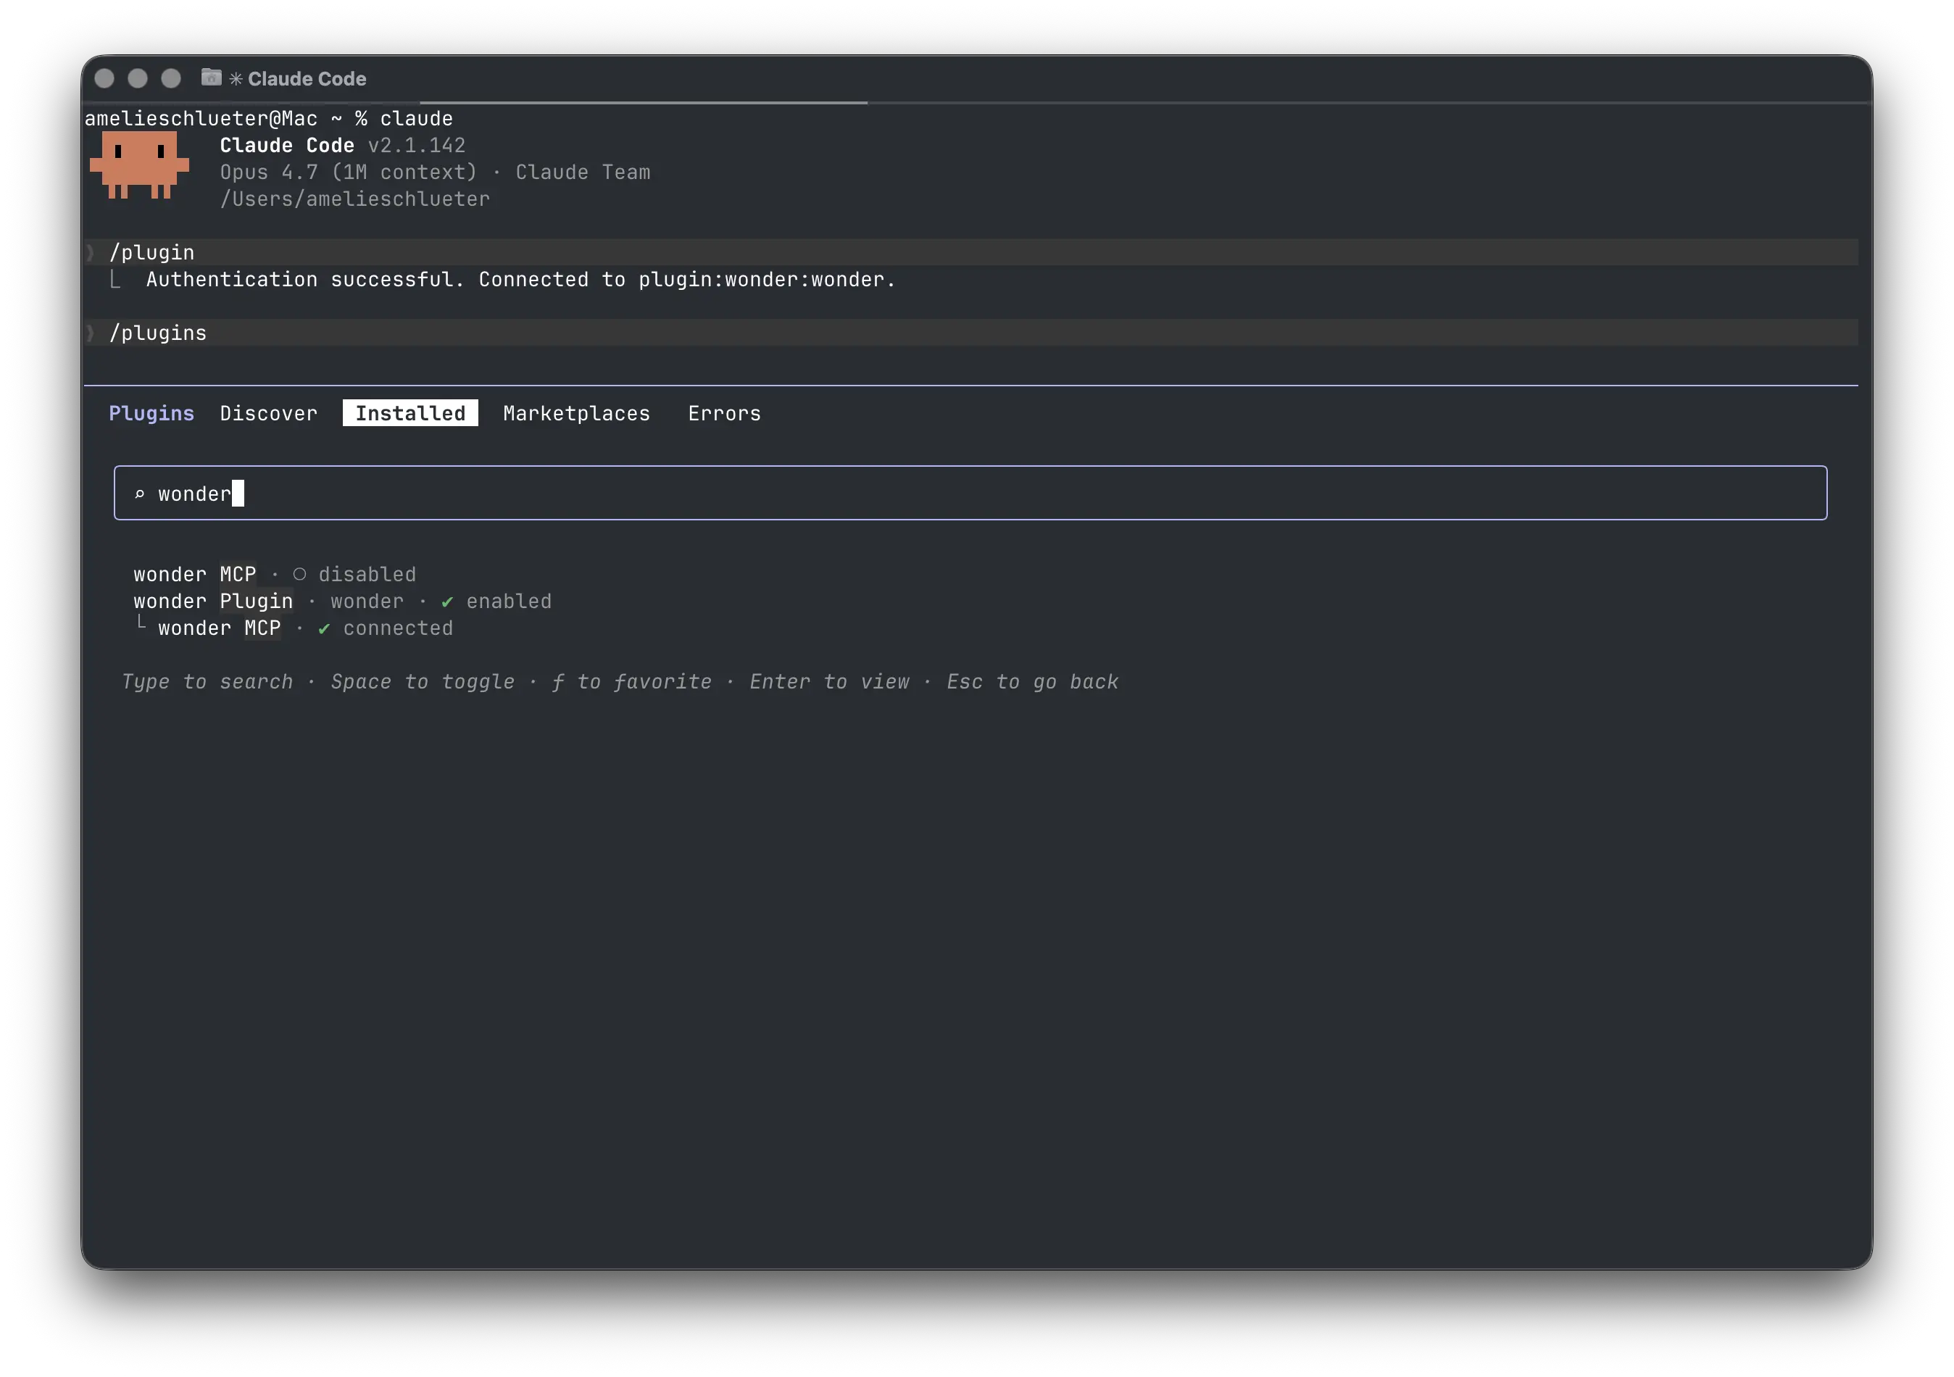This screenshot has width=1954, height=1377.
Task: Click the /Users/amelieschlueter path
Action: pyautogui.click(x=355, y=199)
